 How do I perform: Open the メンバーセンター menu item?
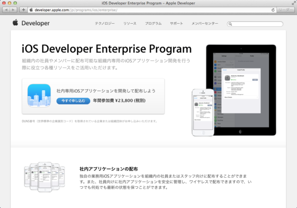(205, 23)
